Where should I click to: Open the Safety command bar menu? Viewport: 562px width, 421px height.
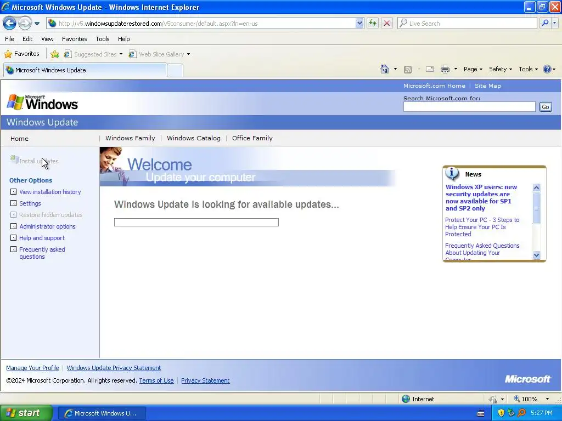tap(501, 69)
